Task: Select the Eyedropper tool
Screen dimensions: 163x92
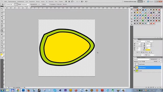Action: (2, 19)
